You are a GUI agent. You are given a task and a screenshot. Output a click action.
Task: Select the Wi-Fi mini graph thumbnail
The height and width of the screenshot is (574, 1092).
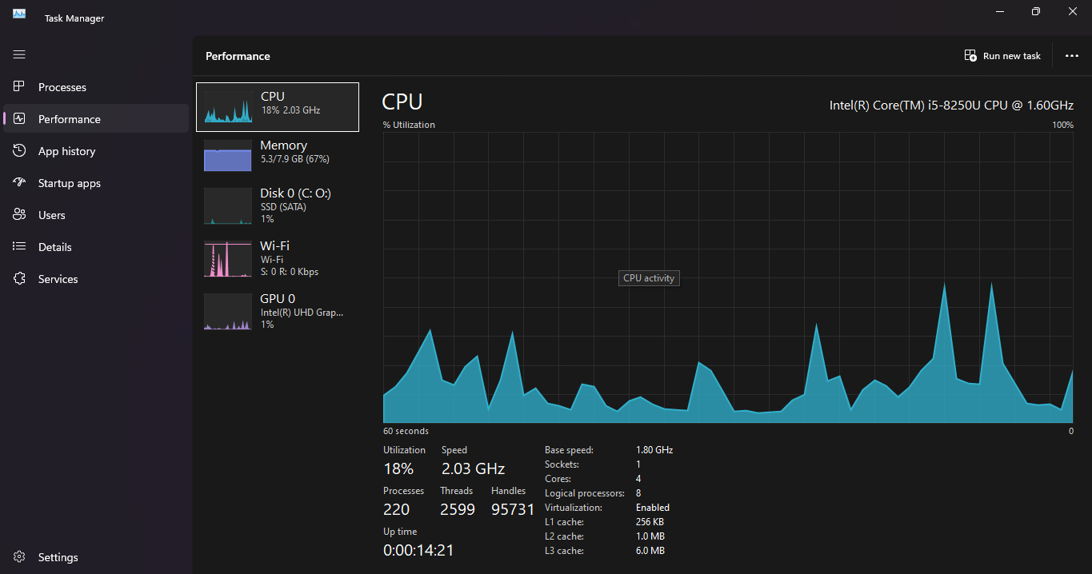(229, 259)
